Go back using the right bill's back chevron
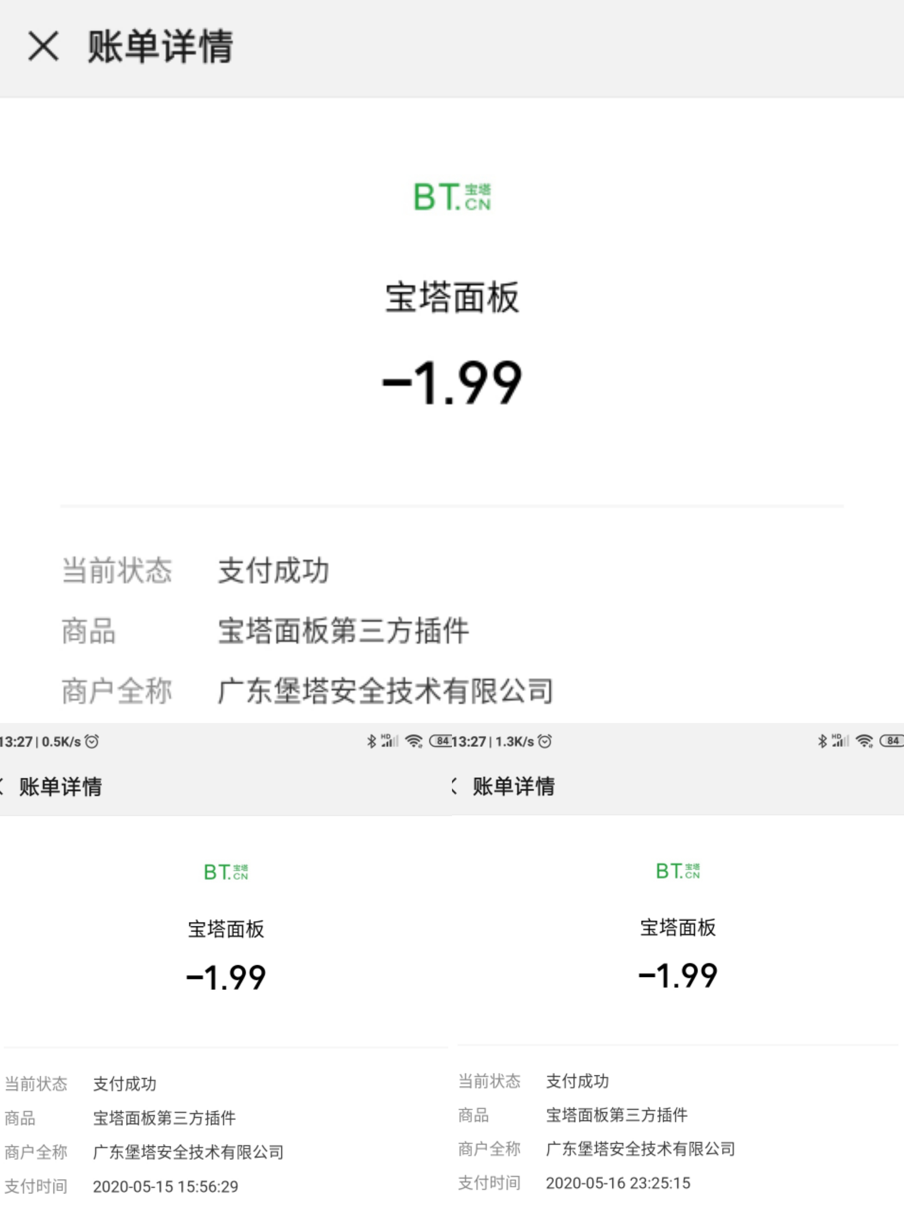 (455, 786)
